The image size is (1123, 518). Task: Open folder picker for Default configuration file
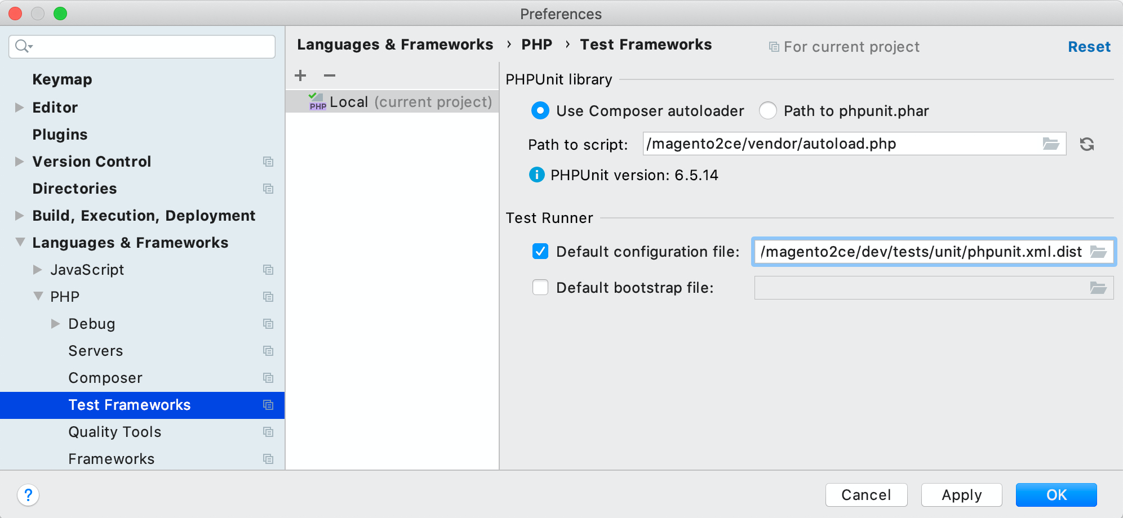[1098, 252]
